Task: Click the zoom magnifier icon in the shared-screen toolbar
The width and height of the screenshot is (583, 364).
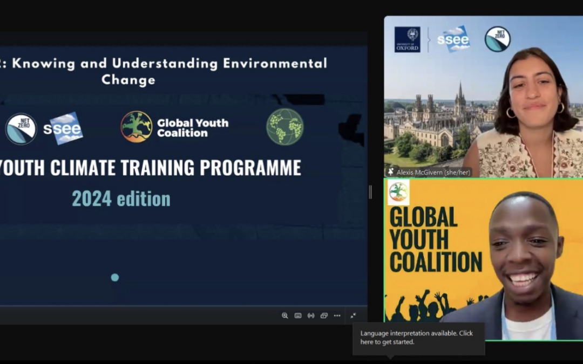Action: pyautogui.click(x=284, y=315)
